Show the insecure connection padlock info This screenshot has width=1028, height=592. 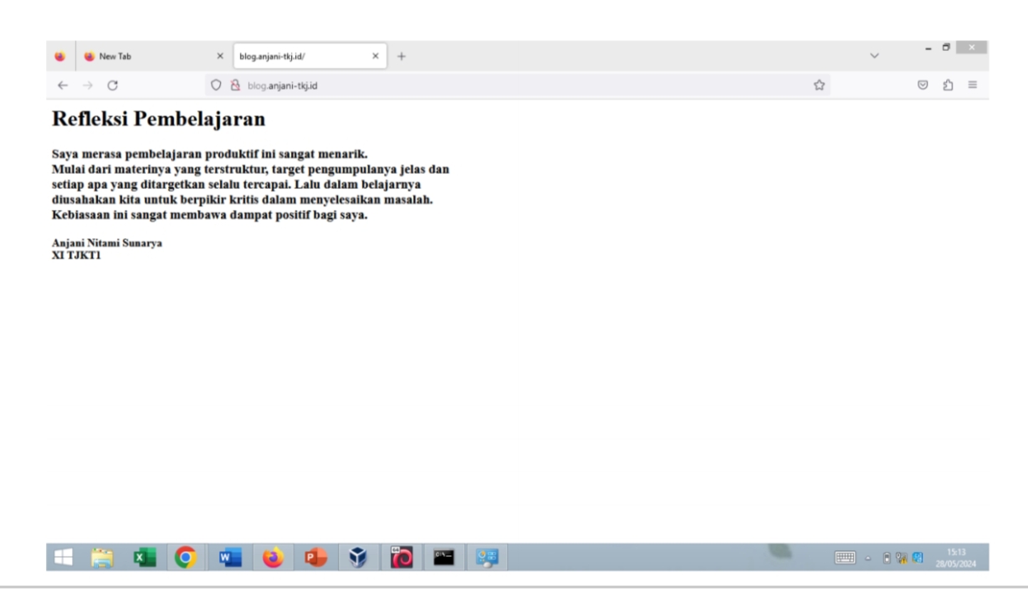pyautogui.click(x=234, y=85)
